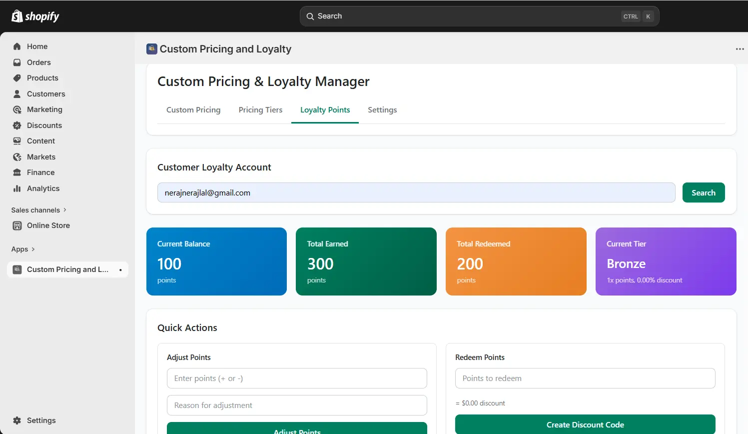Viewport: 748px width, 434px height.
Task: Click the Shopify logo top left
Action: [x=35, y=15]
